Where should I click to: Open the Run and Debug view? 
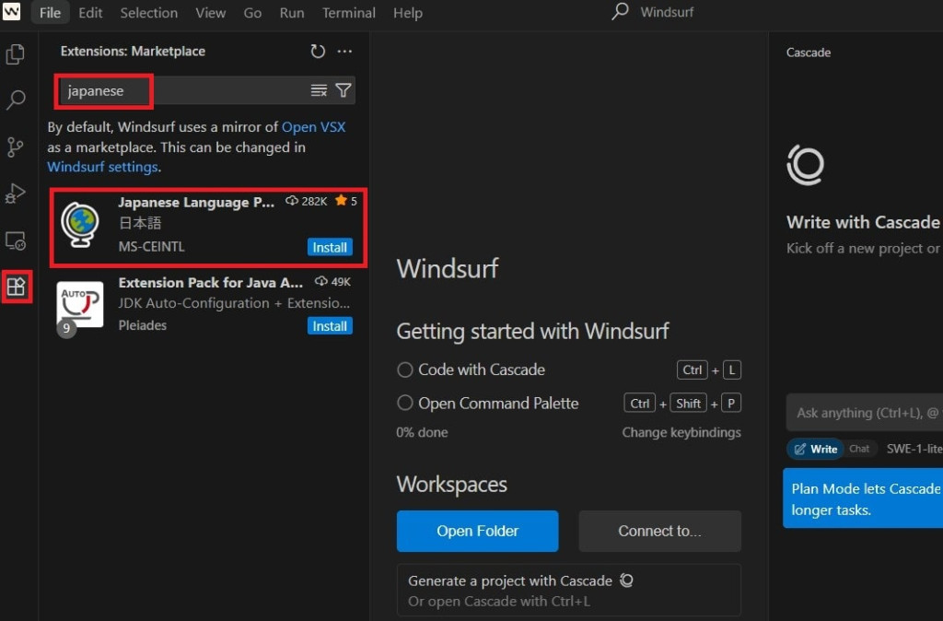[16, 193]
